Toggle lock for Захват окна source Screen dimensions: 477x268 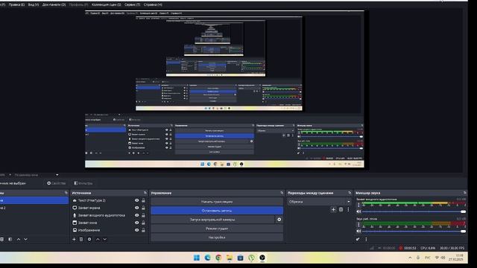click(143, 223)
